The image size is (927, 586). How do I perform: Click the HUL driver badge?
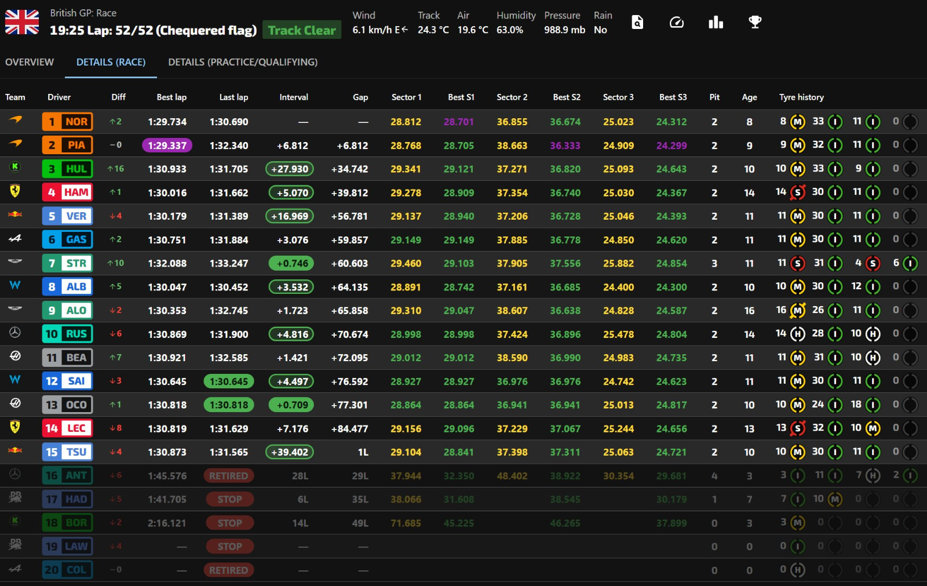[x=68, y=169]
